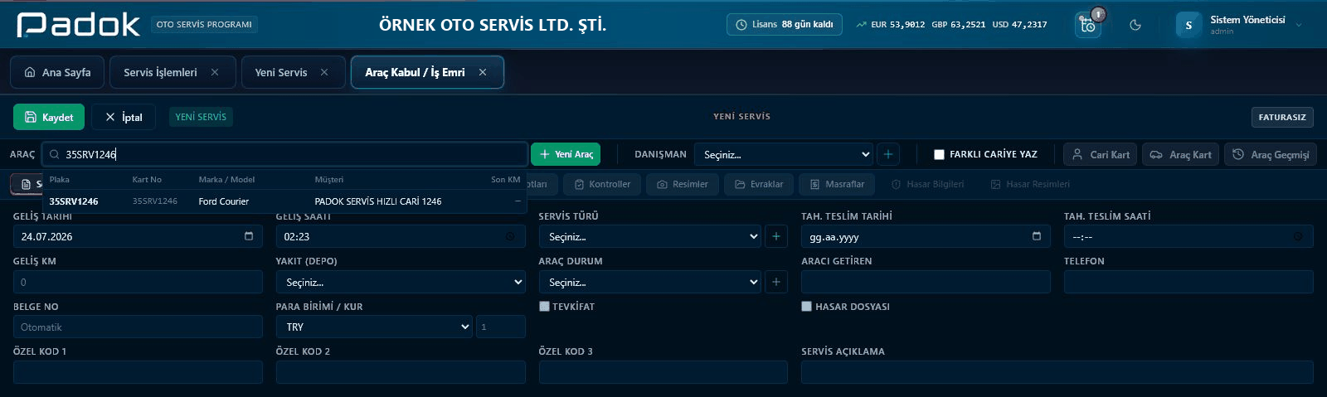Click the vehicle search field with 35SRV1246

click(285, 154)
